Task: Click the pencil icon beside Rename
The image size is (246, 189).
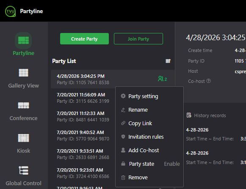Action: tap(123, 110)
